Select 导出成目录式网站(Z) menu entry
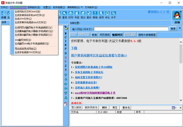 [x=26, y=49]
